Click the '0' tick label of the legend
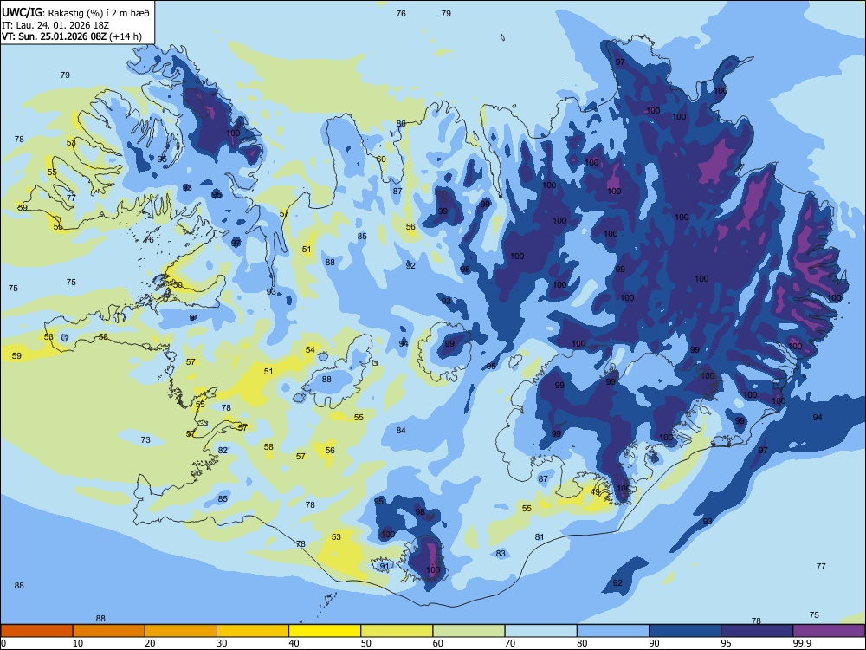866x650 pixels. (3, 643)
